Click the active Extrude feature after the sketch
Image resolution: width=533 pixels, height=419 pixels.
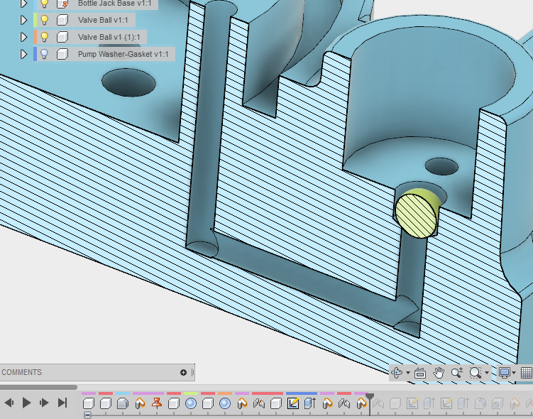[x=309, y=403]
